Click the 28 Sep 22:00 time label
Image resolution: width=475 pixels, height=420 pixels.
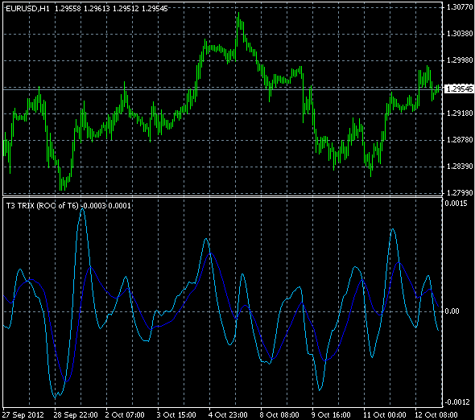76,415
